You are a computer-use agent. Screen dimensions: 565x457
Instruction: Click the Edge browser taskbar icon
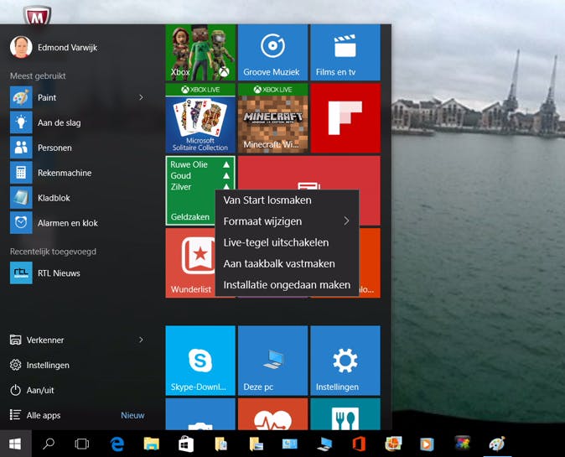pos(117,444)
